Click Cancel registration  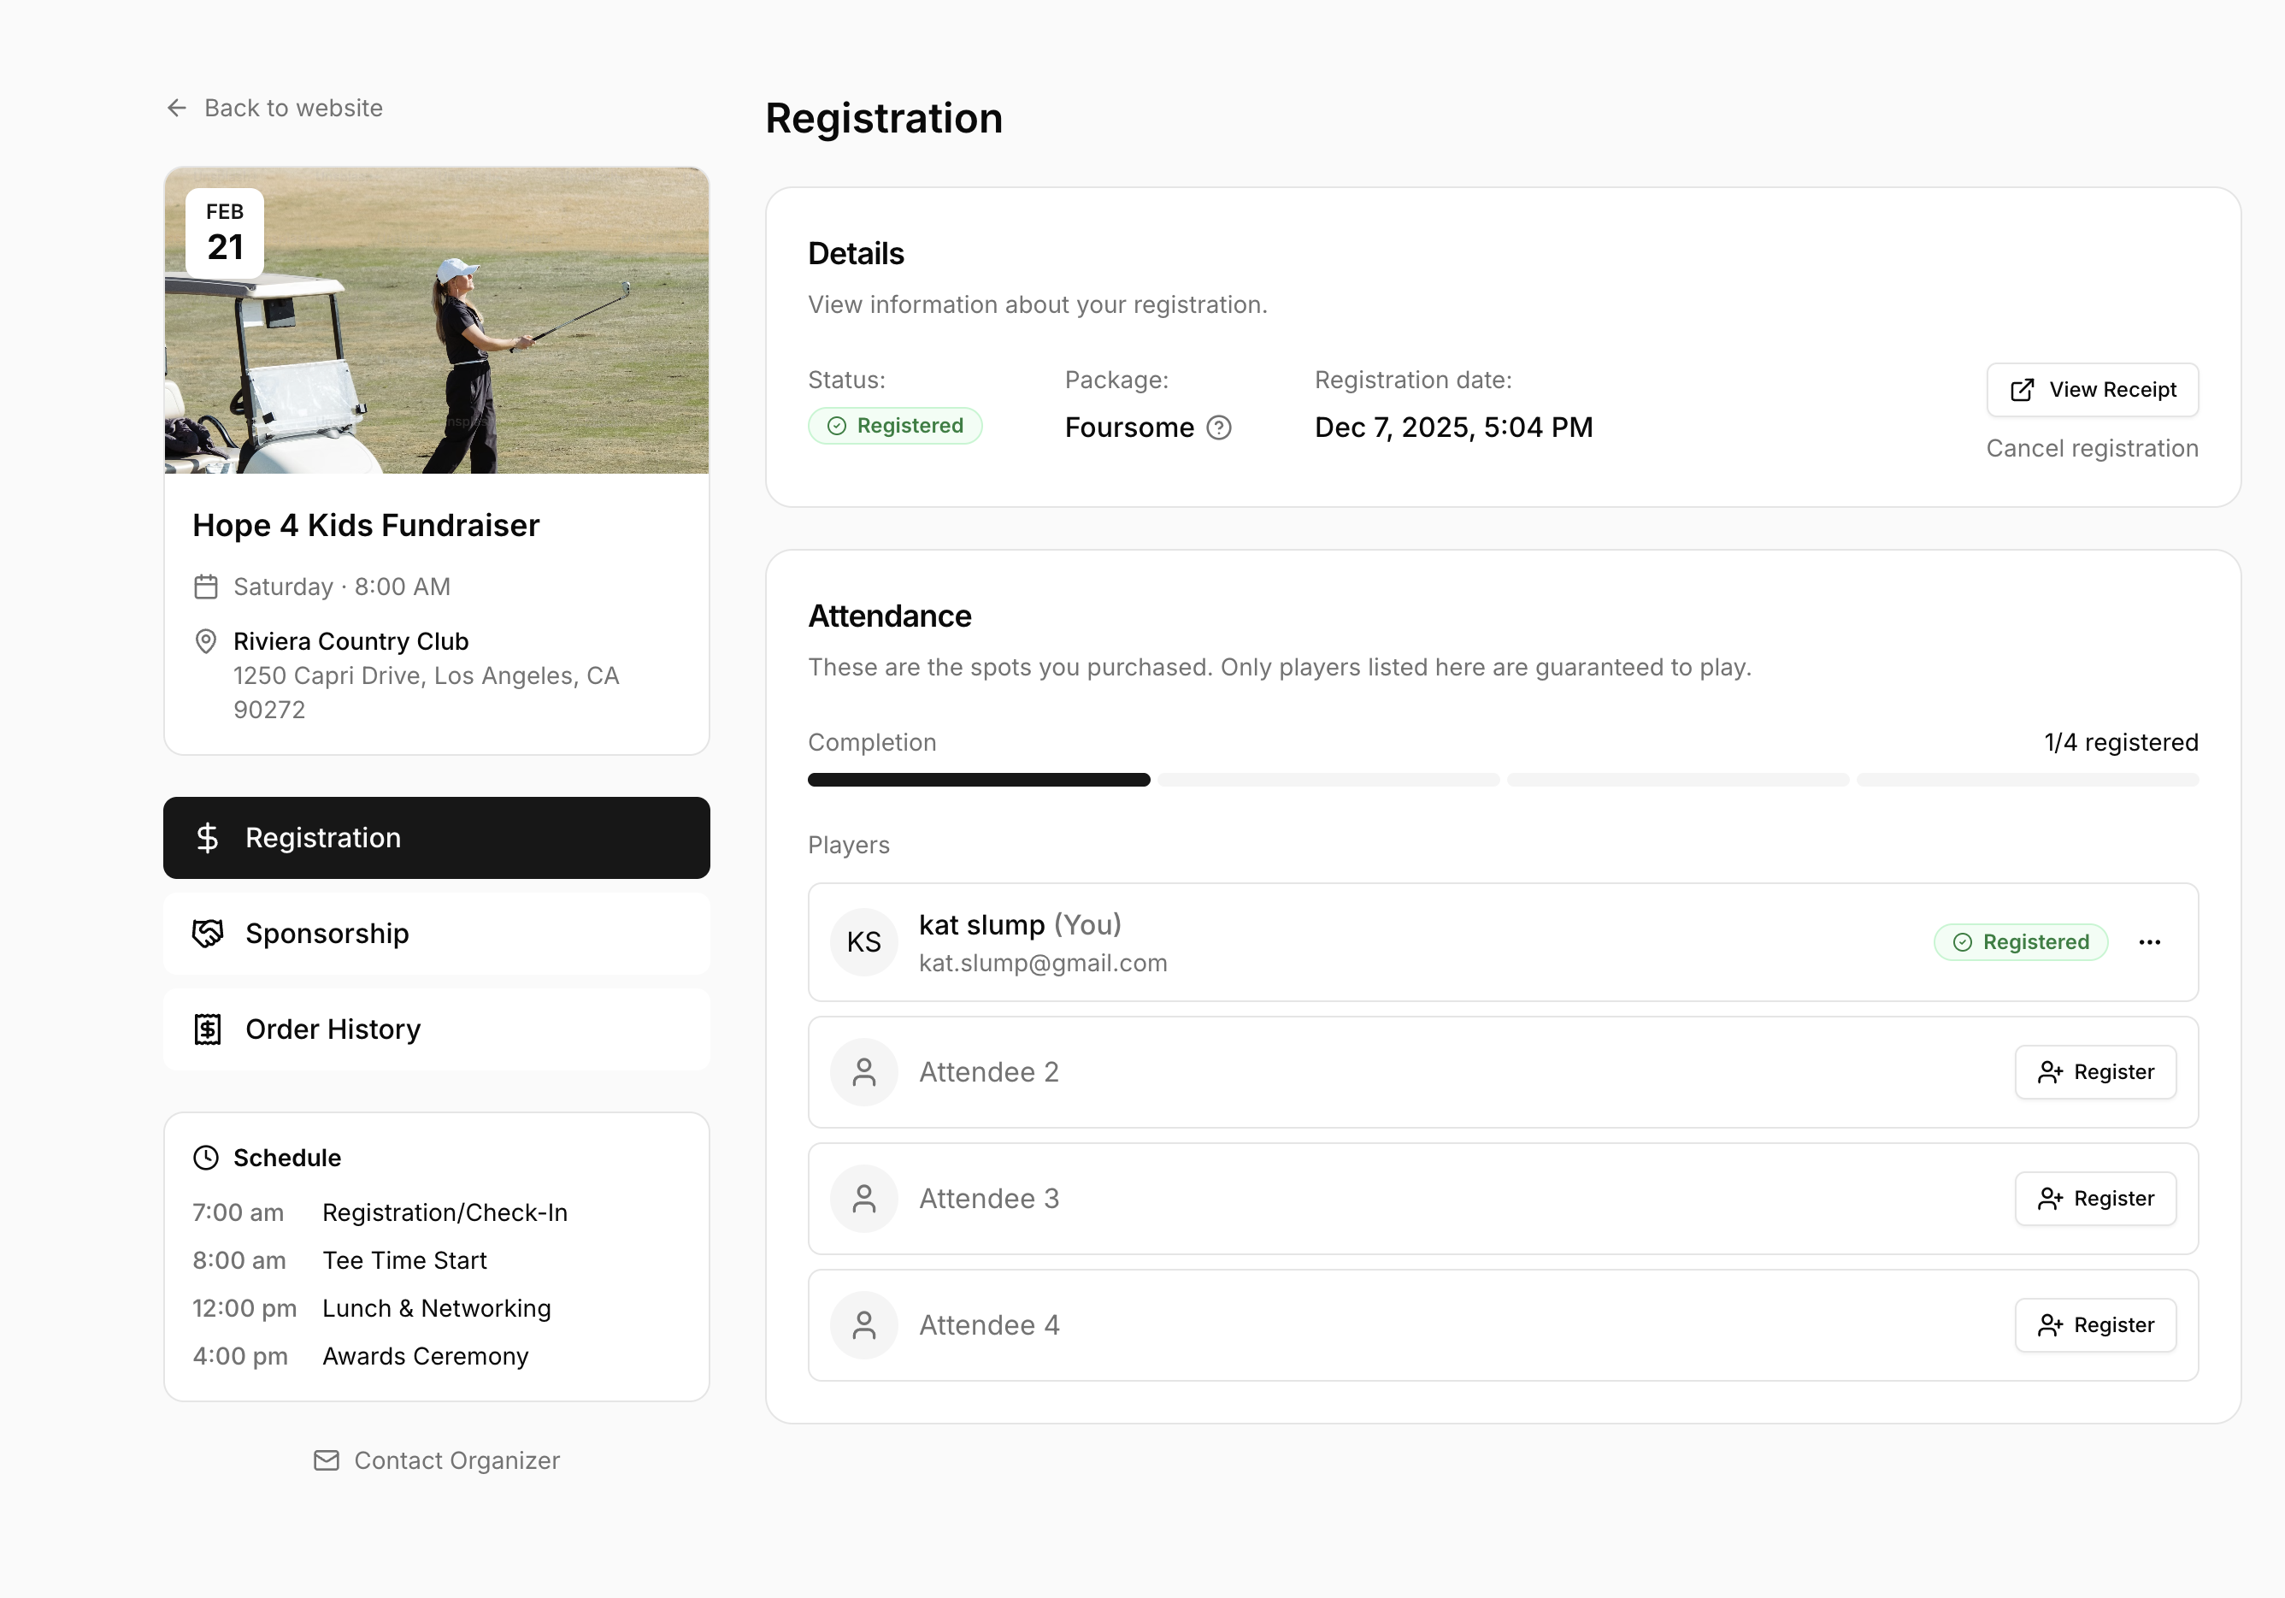2092,448
